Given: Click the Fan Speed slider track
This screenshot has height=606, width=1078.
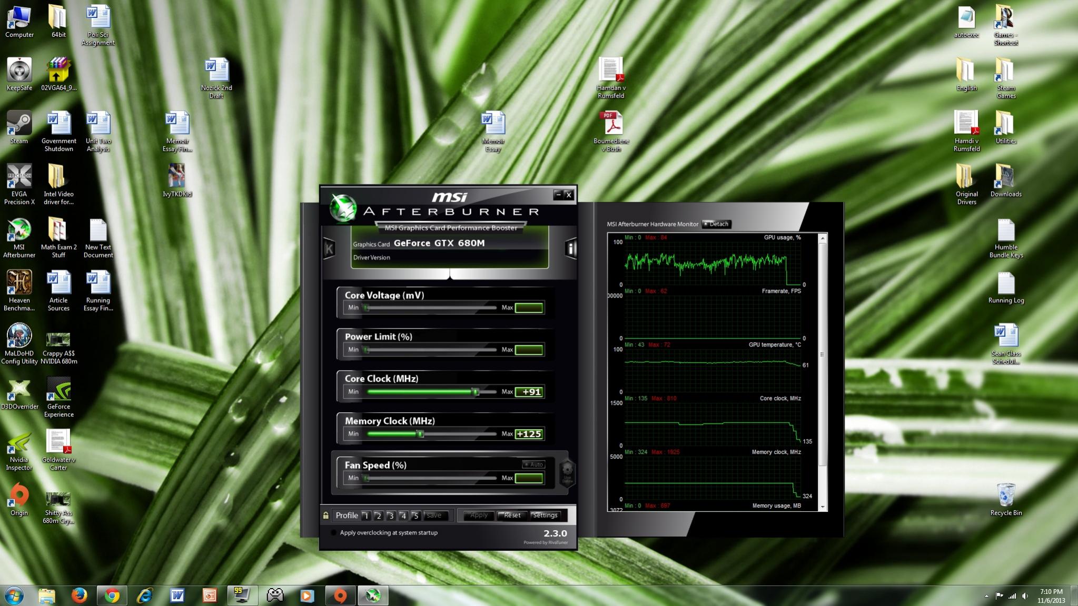Looking at the screenshot, I should [431, 478].
